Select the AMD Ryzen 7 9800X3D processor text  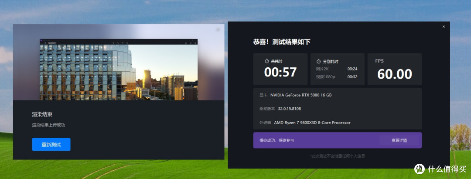tap(312, 123)
